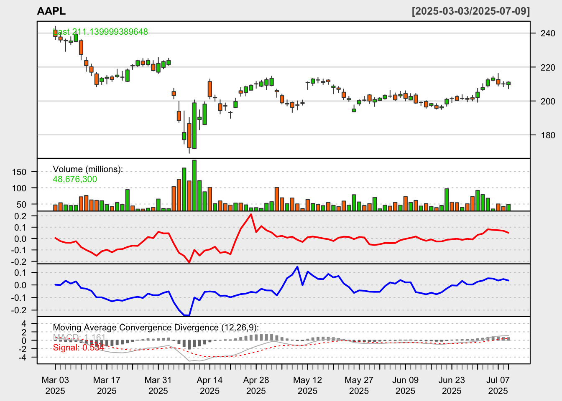Click the tallest green volume bar in April
Image resolution: width=562 pixels, height=401 pixels.
(194, 185)
